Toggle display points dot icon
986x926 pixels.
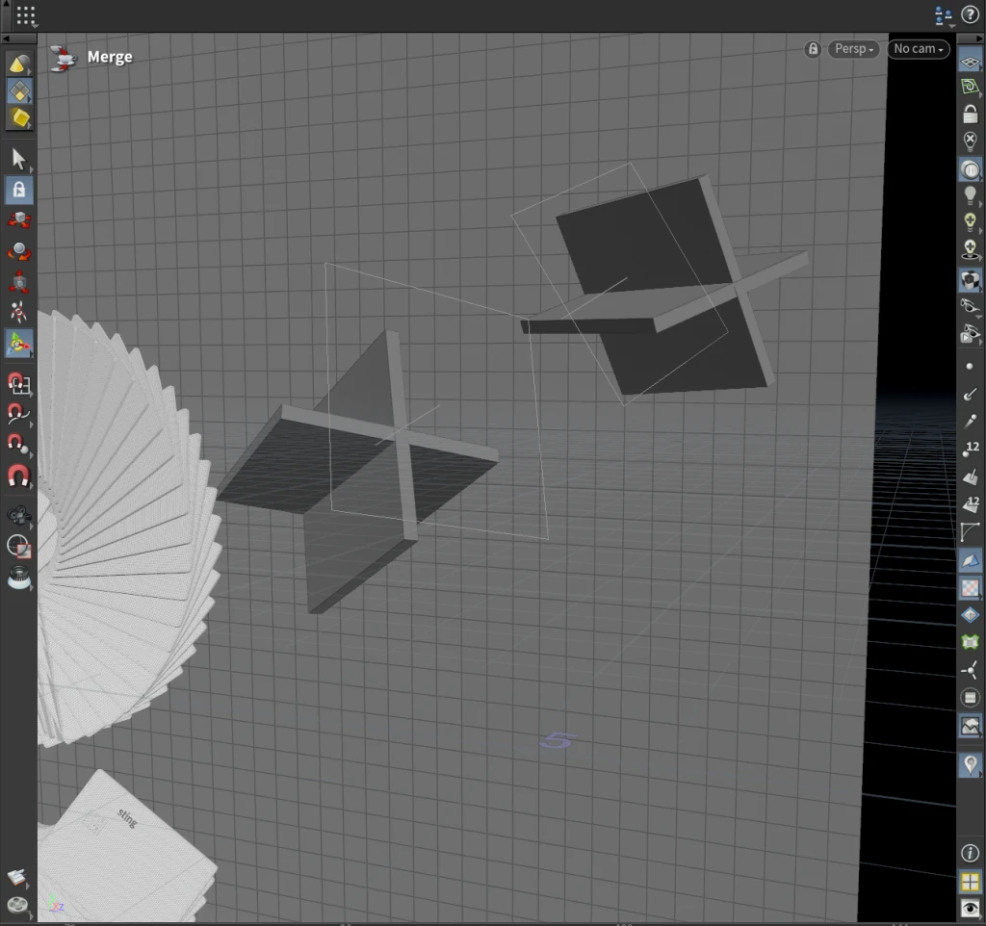click(970, 366)
